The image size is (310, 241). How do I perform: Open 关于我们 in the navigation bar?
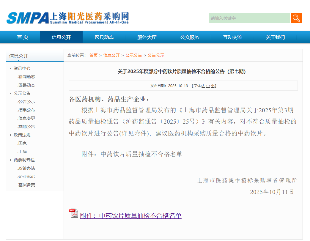[275, 37]
